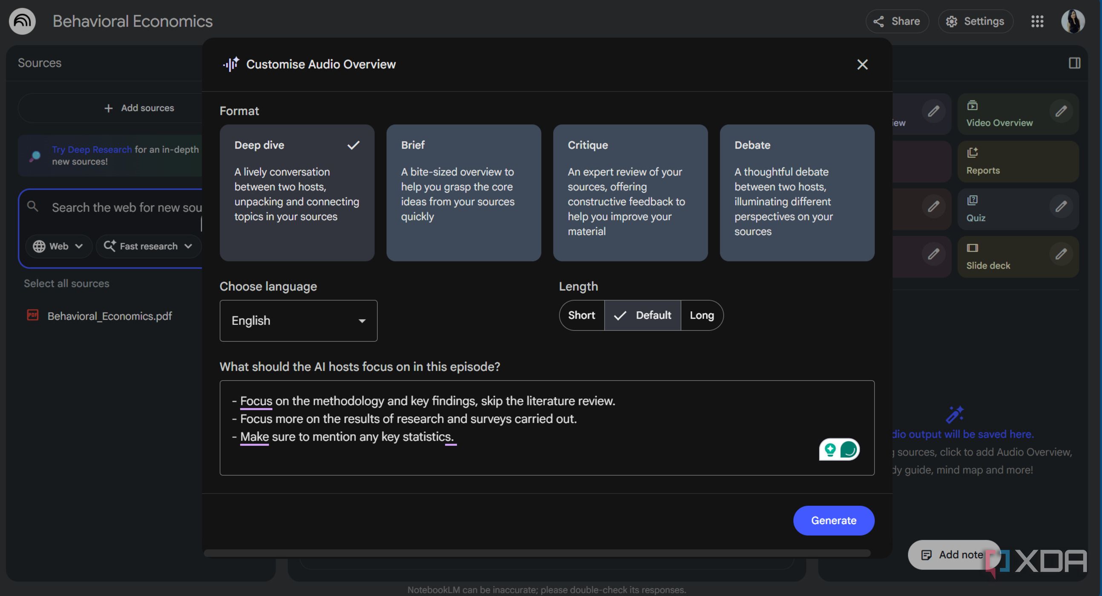Click the Add note button
This screenshot has height=596, width=1102.
(x=954, y=555)
